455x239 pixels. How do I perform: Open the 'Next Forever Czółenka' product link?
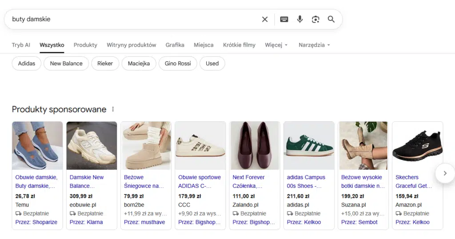[x=248, y=182]
